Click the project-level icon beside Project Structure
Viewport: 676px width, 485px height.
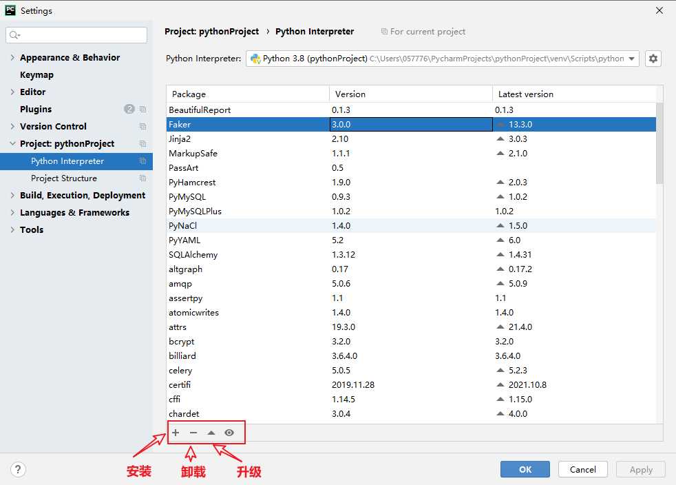point(142,178)
